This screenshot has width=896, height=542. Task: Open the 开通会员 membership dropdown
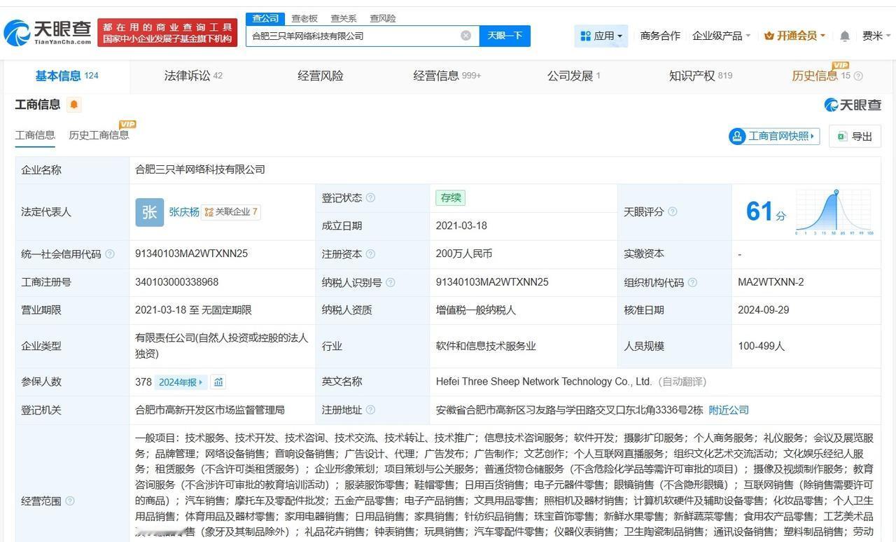click(x=794, y=36)
